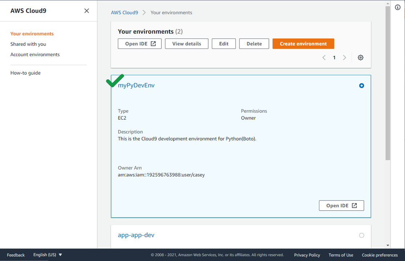
Task: Open the app-app-dev environment link
Action: tap(136, 235)
